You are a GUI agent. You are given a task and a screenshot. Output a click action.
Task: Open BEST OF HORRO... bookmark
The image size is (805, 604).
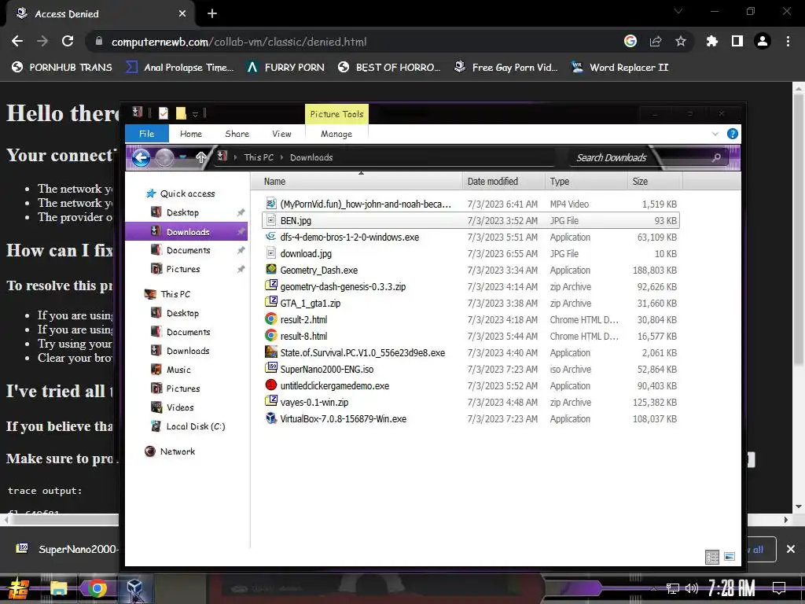[389, 68]
